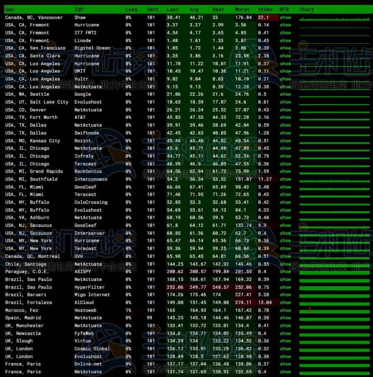Click 'show' MTR link for Vancouver Shaw

pos(285,18)
